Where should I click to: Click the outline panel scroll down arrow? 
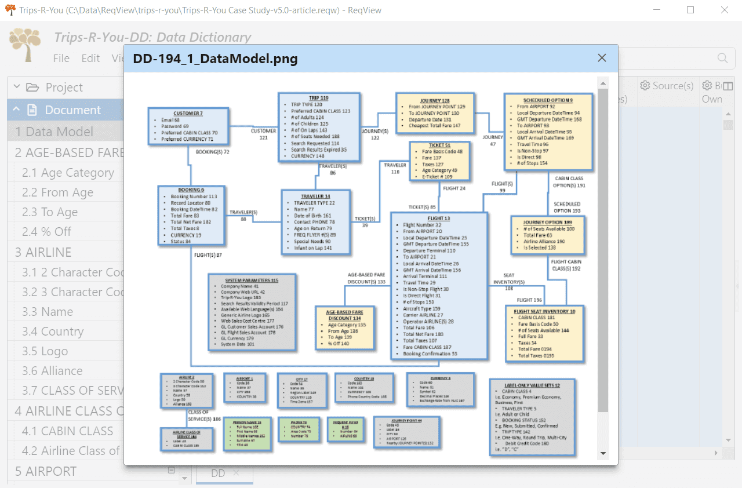(185, 478)
